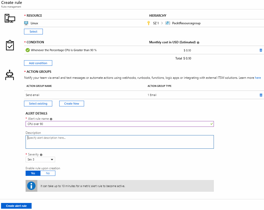Click PacktResourcegroup text
Image resolution: width=264 pixels, height=210 pixels.
(186, 23)
